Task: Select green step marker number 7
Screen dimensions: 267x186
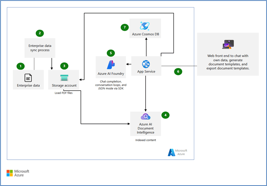Action: coord(125,27)
